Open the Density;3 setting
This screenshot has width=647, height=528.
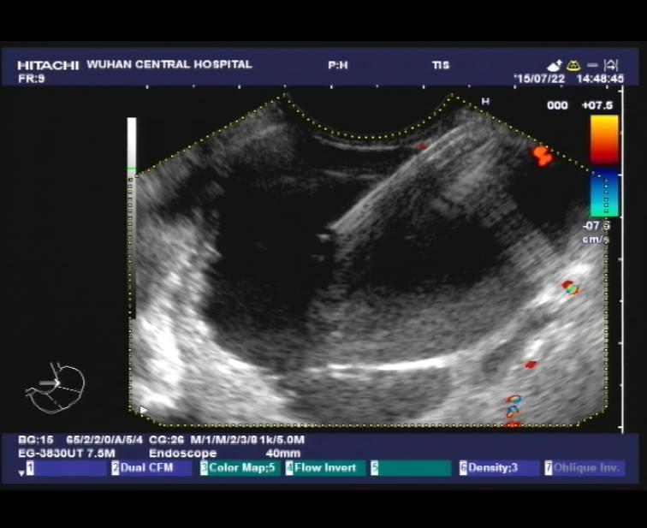(x=498, y=468)
